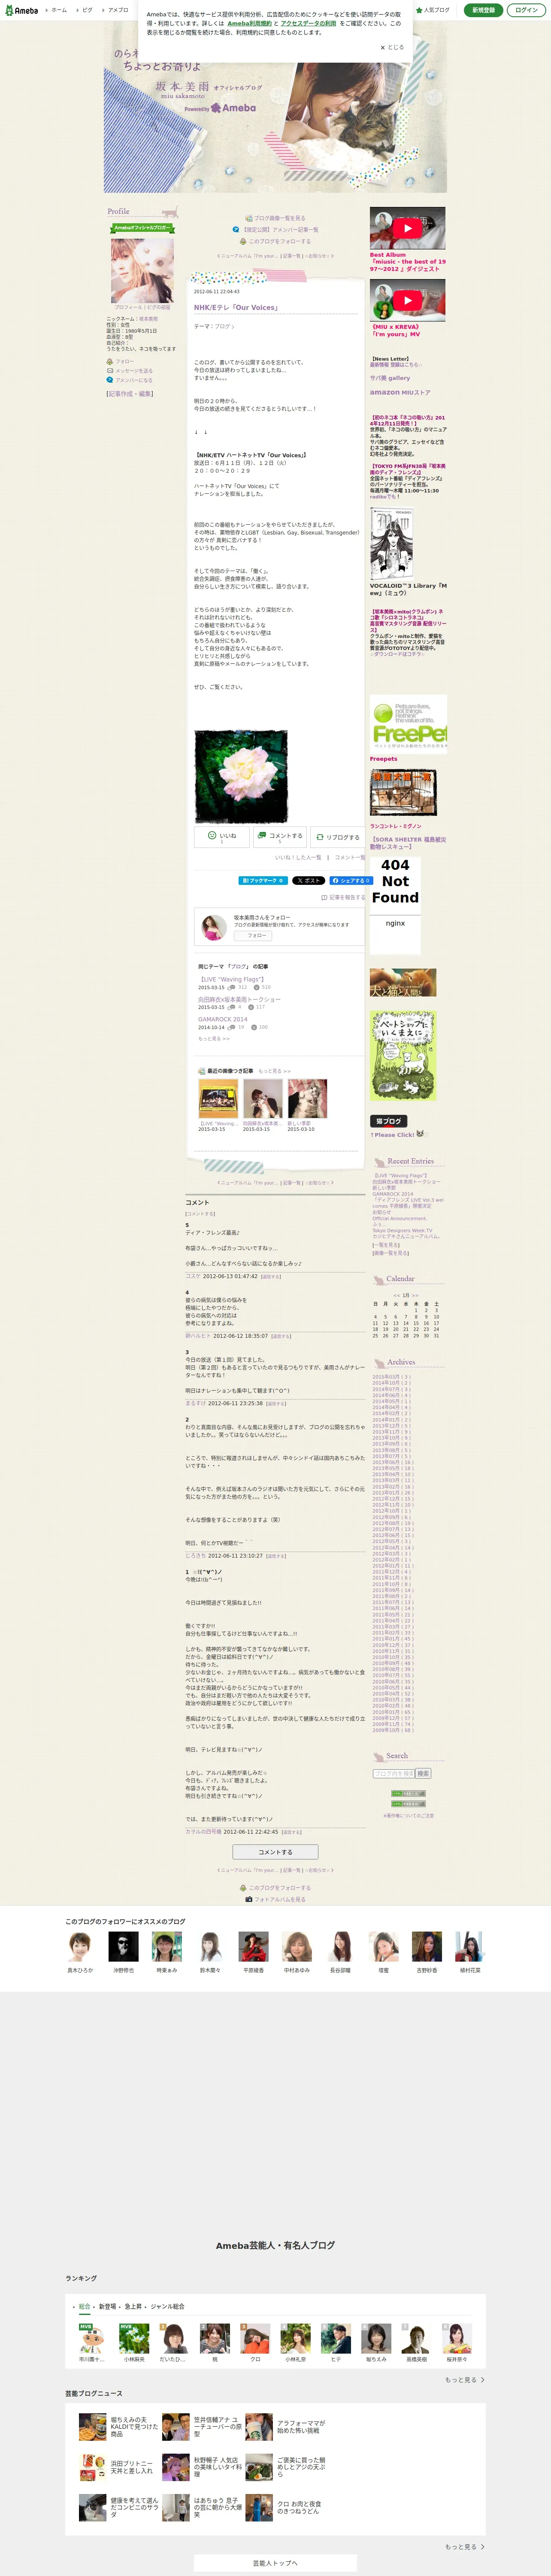The height and width of the screenshot is (2576, 551).
Task: Open the このブログをフォローする link near the header
Action: [x=276, y=241]
